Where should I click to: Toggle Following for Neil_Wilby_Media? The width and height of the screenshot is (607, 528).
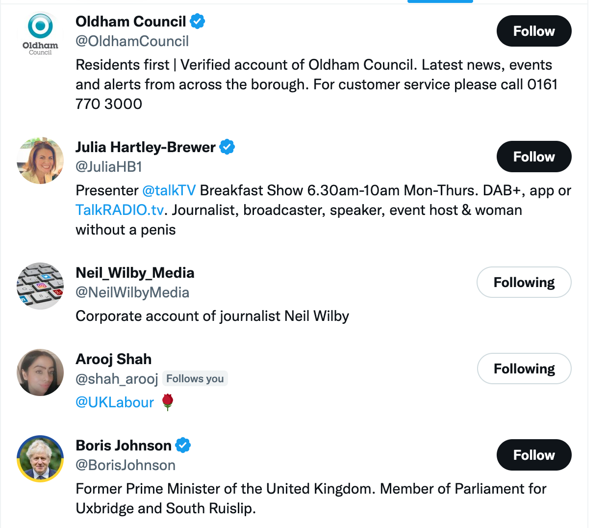click(x=524, y=282)
